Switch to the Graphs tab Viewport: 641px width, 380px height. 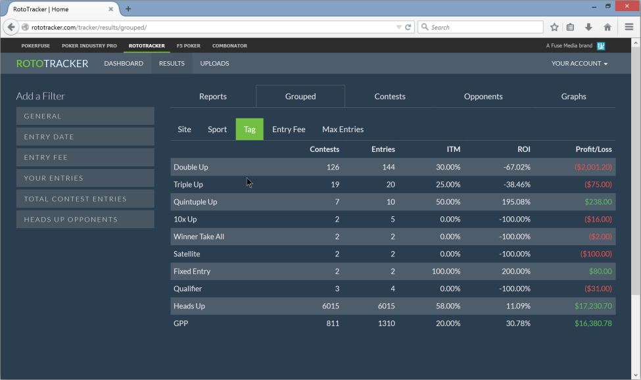(x=573, y=97)
